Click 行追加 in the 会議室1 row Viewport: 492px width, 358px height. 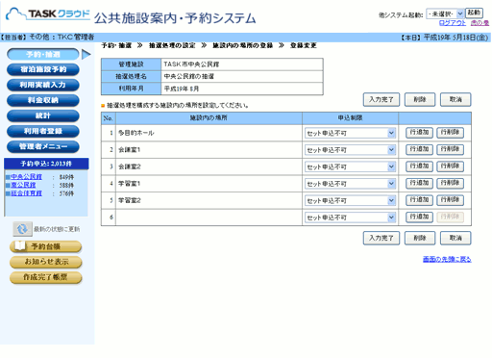[419, 149]
